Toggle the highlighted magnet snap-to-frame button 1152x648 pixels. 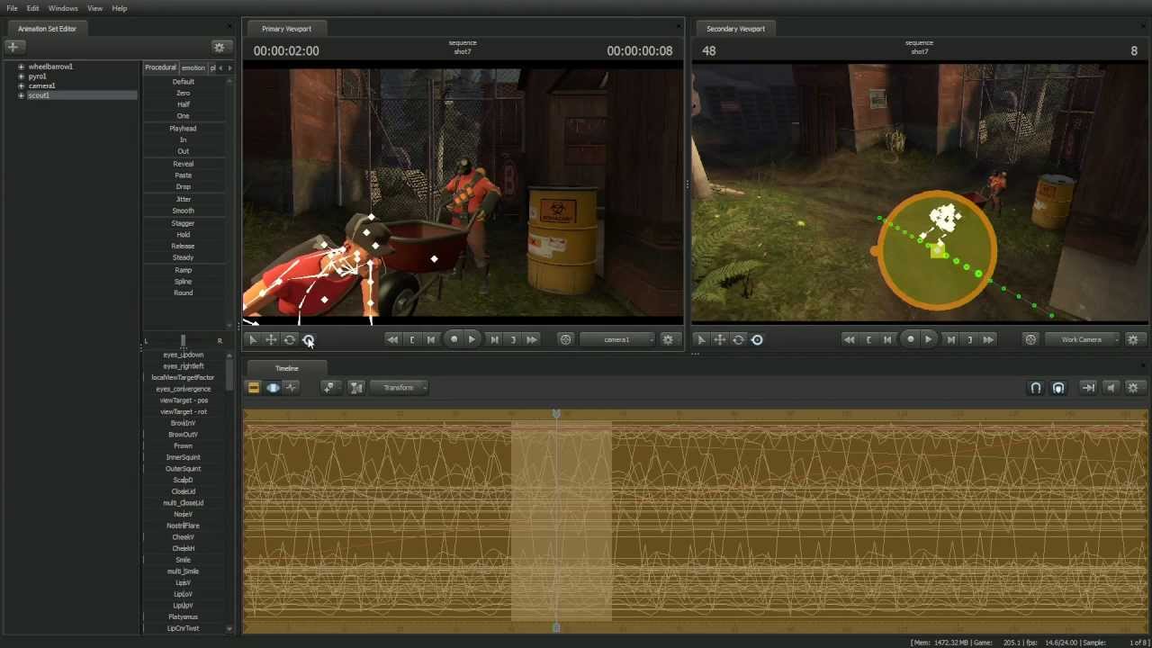click(x=1058, y=388)
